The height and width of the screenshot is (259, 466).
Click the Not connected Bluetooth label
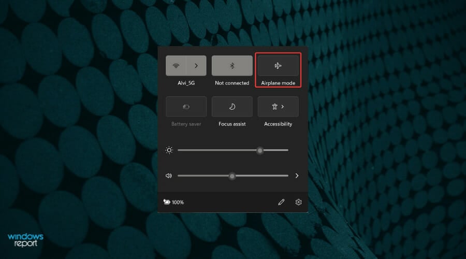pos(232,83)
